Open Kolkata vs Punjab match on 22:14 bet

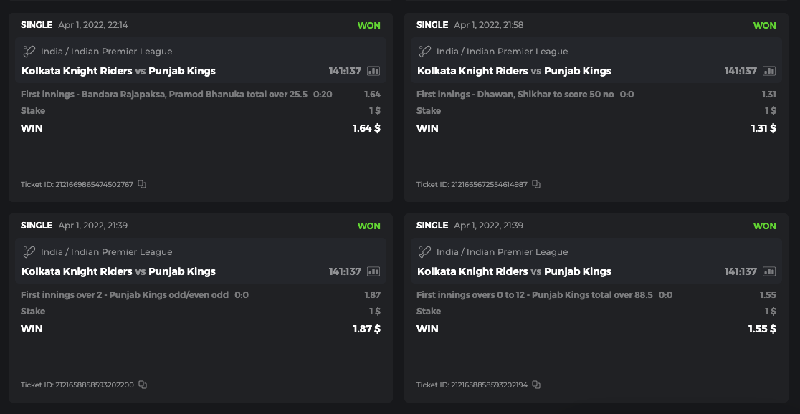pos(118,71)
